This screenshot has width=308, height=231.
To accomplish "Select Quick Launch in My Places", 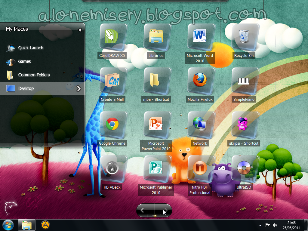I will (42, 48).
